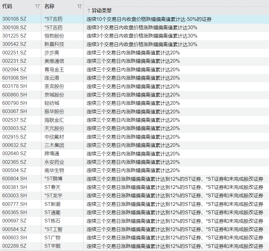This screenshot has height=251, width=269.
Task: Select the 轻纺城 stock name
Action: click(x=52, y=103)
